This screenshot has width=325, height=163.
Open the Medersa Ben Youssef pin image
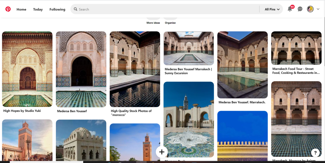[81, 69]
